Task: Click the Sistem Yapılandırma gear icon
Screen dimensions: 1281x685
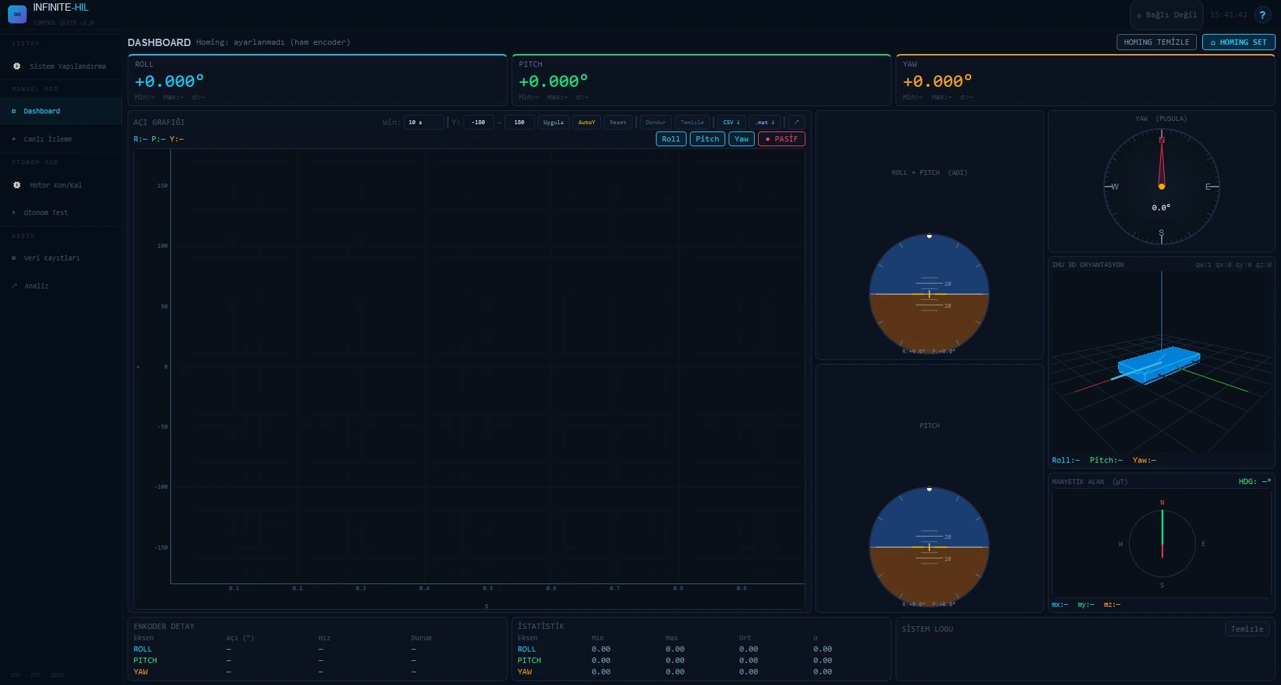Action: click(17, 66)
